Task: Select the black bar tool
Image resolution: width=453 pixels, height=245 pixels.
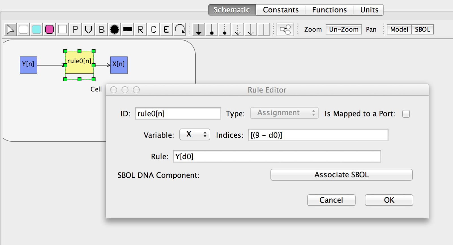Action: (x=127, y=29)
